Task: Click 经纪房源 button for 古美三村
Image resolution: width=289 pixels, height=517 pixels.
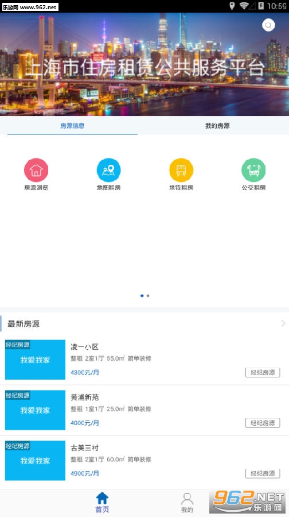Action: 263,473
